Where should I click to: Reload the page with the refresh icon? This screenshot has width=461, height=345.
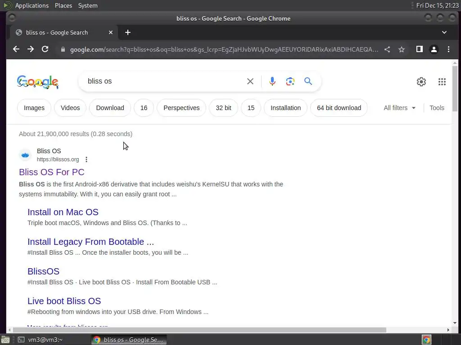pos(45,49)
